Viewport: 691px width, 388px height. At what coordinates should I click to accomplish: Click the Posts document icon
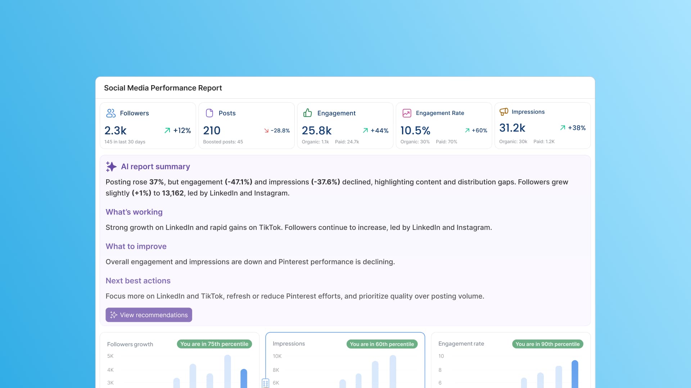pos(209,113)
